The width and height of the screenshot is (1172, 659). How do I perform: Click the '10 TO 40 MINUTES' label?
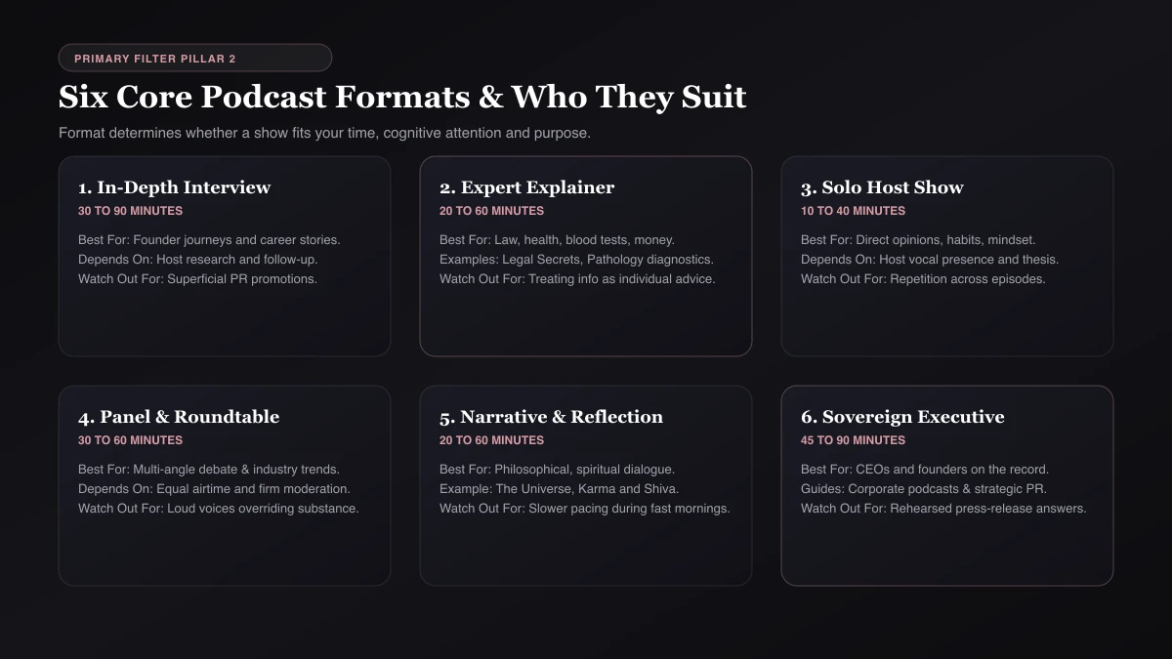point(853,211)
